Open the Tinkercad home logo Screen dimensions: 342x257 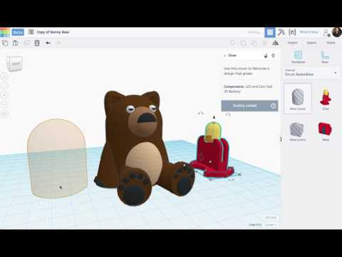click(5, 32)
